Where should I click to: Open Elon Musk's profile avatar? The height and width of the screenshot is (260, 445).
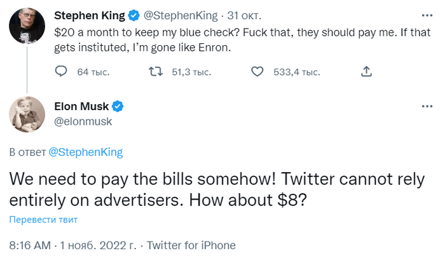click(26, 114)
